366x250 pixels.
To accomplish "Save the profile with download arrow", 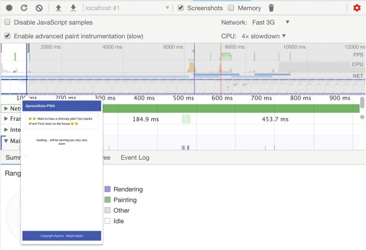I will coord(73,8).
